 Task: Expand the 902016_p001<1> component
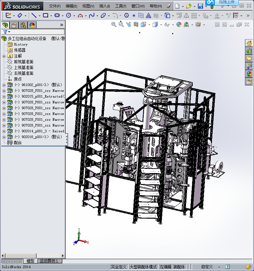[x=4, y=137]
